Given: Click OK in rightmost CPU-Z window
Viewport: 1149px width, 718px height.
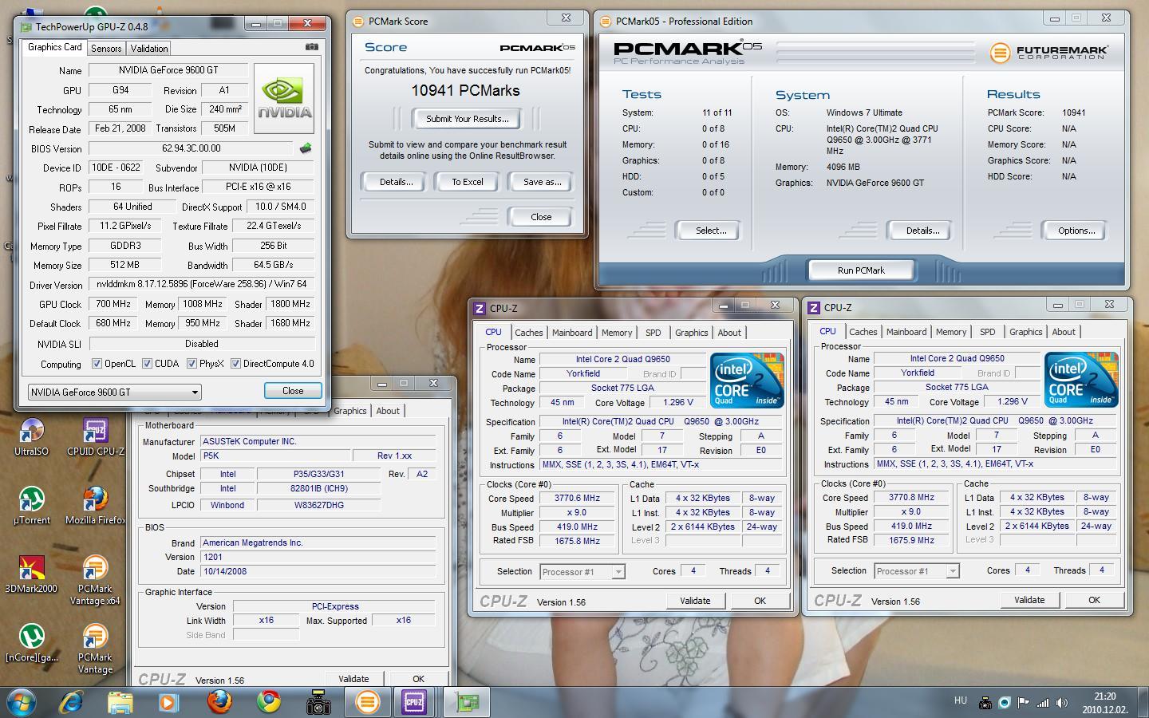Looking at the screenshot, I should [1093, 600].
